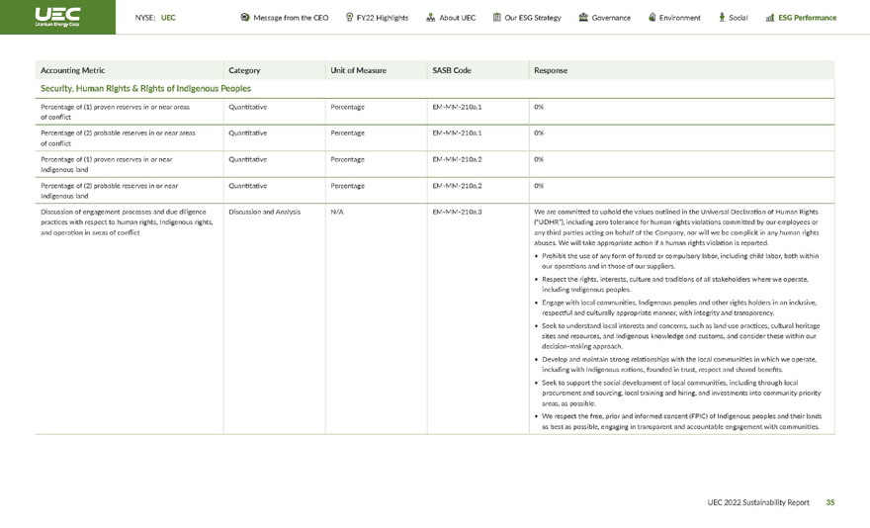Go to the FY22 Highlights section

pos(383,18)
